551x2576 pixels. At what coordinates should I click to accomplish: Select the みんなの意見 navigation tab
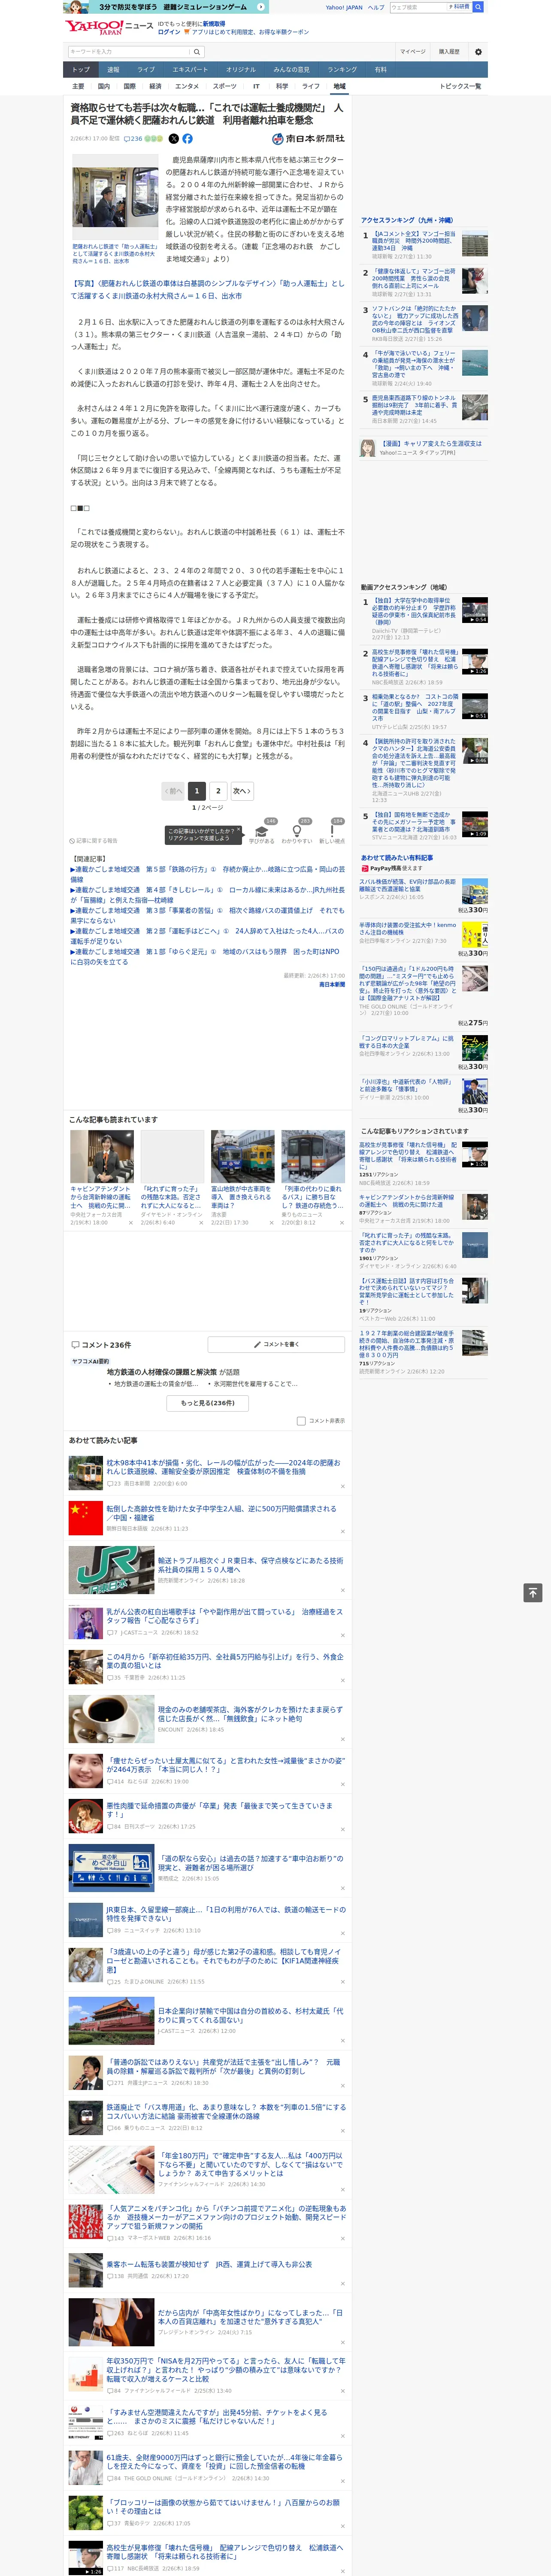coord(291,70)
